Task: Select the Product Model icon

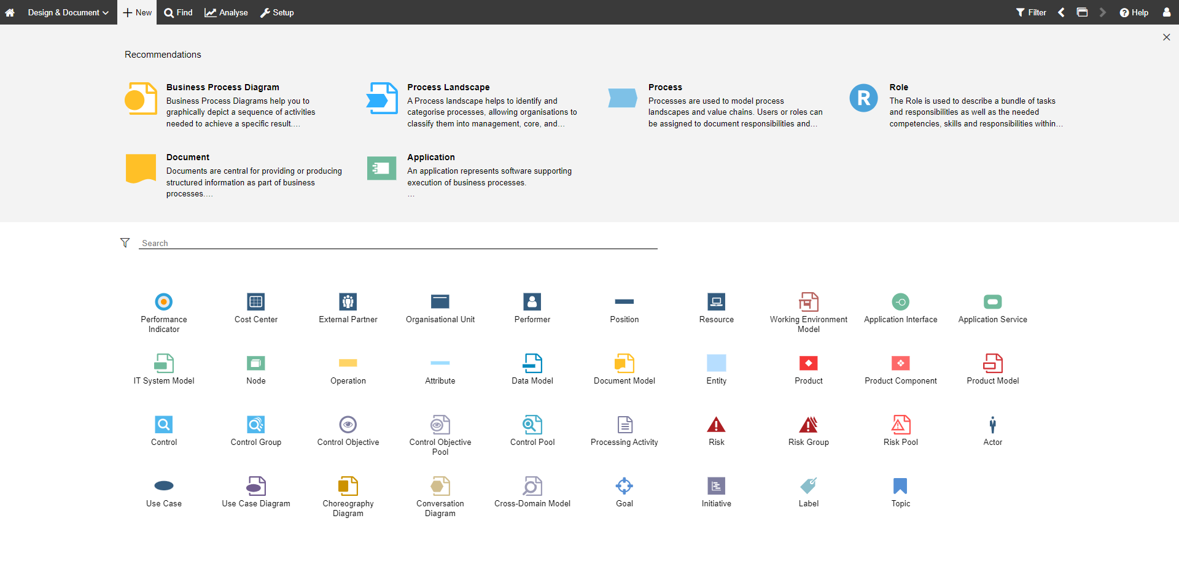Action: click(993, 363)
